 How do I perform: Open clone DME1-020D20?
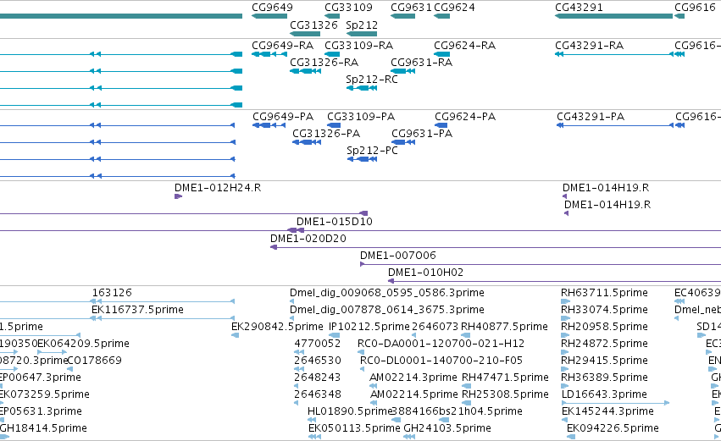pos(308,239)
